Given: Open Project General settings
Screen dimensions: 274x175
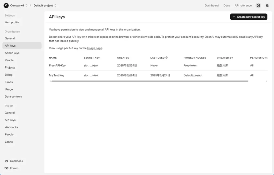Looking at the screenshot, I should (x=22, y=113).
